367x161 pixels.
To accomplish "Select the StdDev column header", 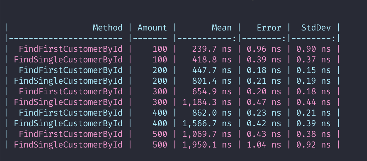I will pyautogui.click(x=316, y=28).
